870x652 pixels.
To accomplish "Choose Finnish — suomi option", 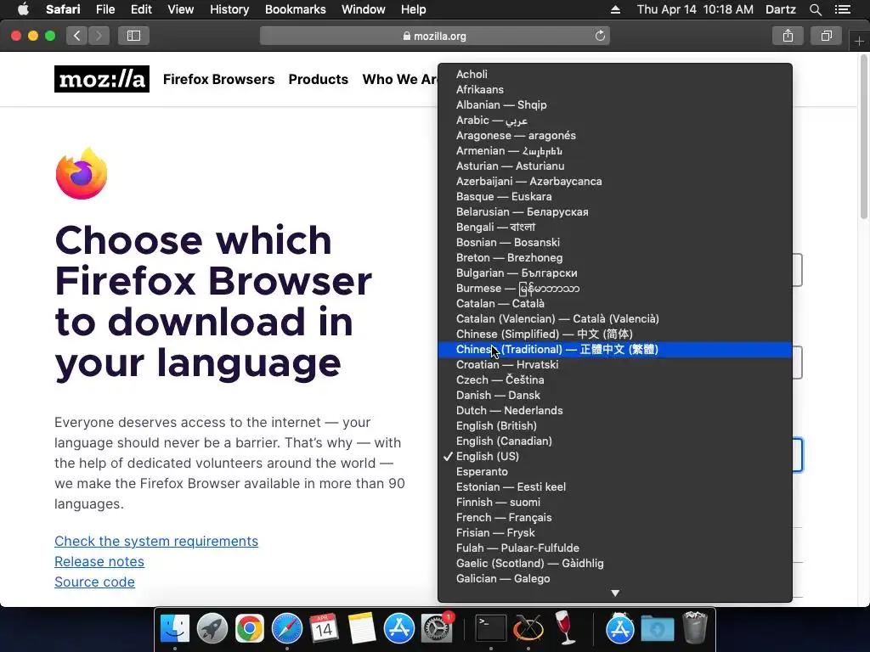I will point(615,502).
